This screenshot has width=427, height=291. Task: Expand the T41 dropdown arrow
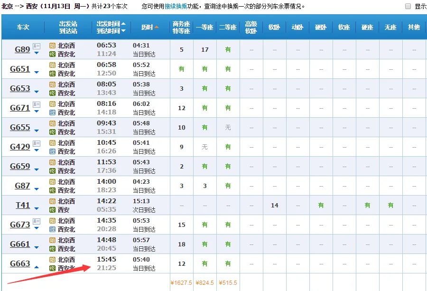point(37,208)
